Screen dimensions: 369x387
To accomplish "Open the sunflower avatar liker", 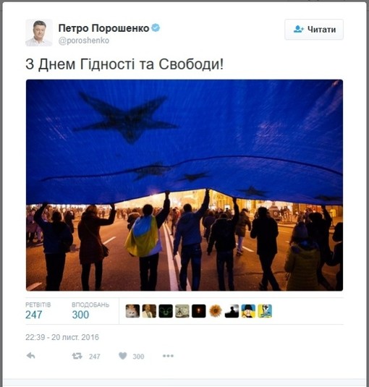I will click(x=215, y=311).
